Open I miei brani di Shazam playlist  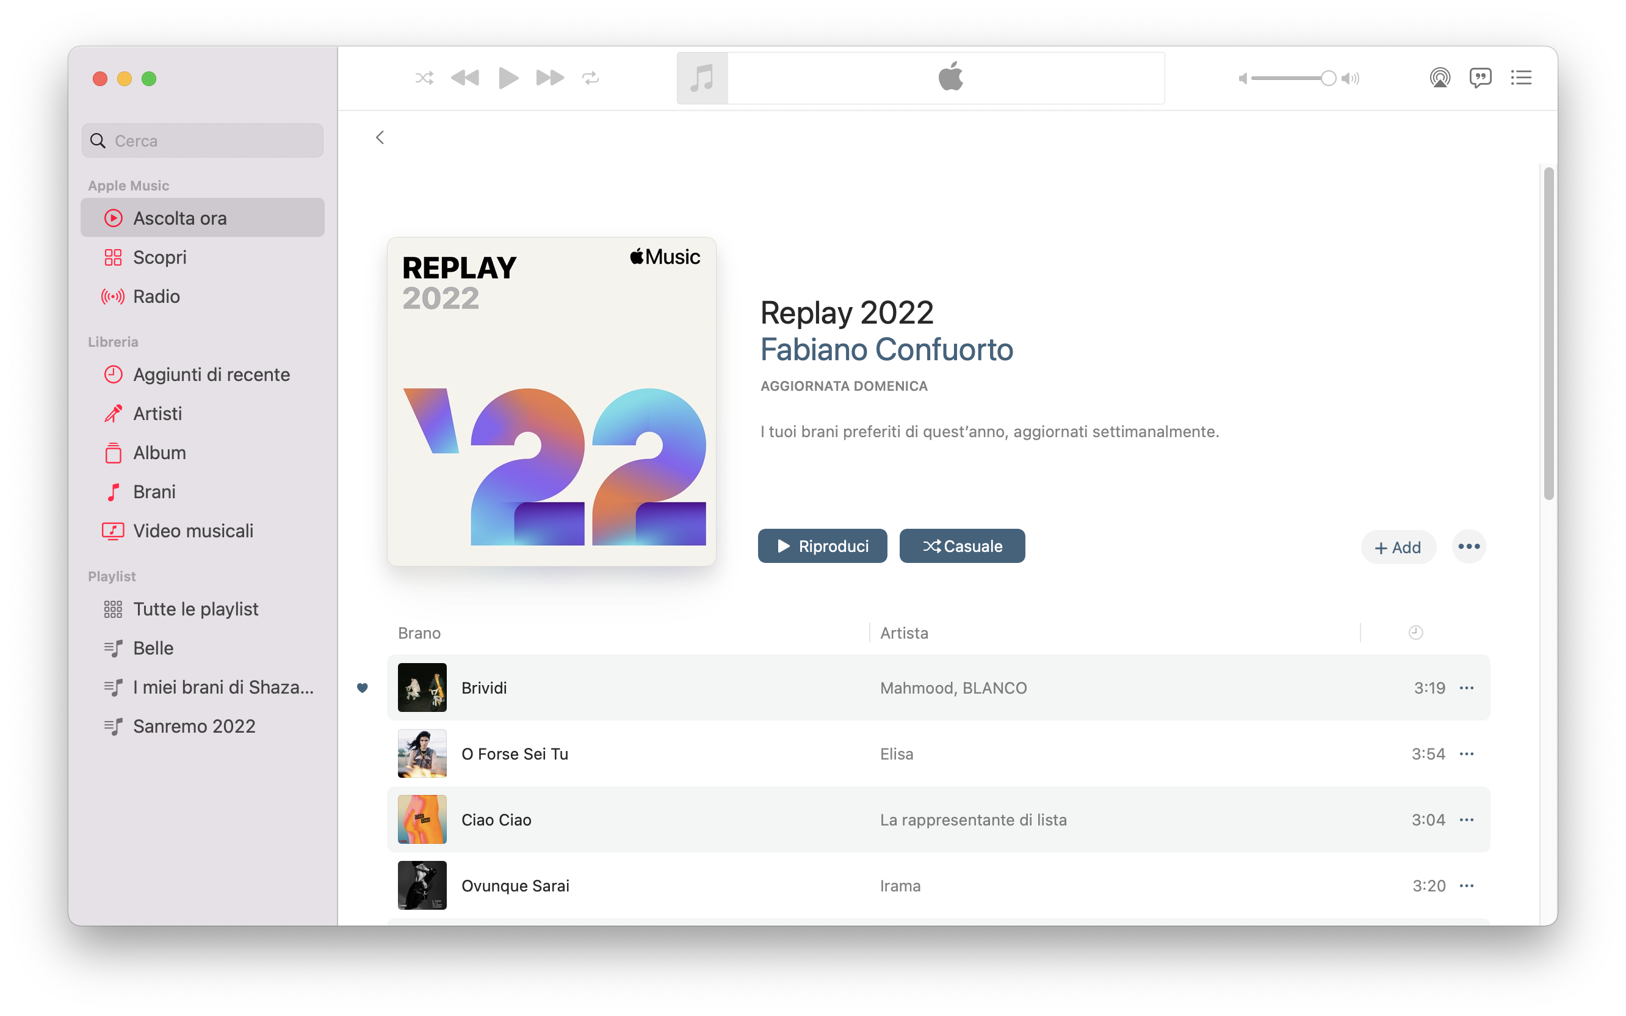point(203,687)
